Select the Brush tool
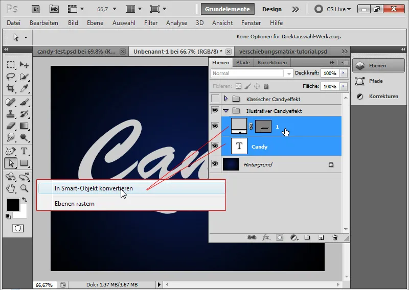 [x=24, y=102]
